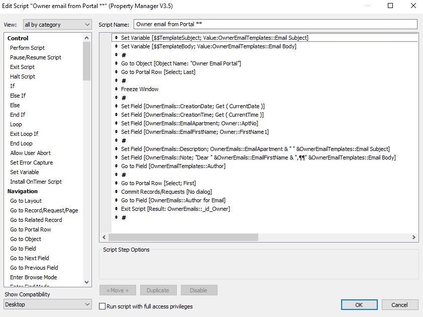Screen dimensions: 423x317
Task: Select Go to Portal Row in left list
Action: coord(31,229)
